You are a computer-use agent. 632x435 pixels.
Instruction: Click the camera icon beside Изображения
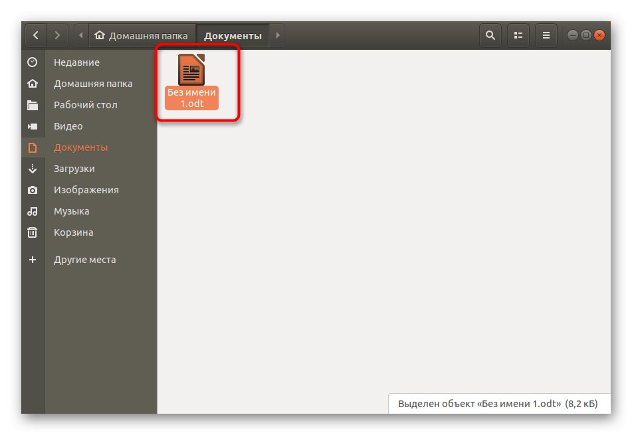pyautogui.click(x=33, y=190)
